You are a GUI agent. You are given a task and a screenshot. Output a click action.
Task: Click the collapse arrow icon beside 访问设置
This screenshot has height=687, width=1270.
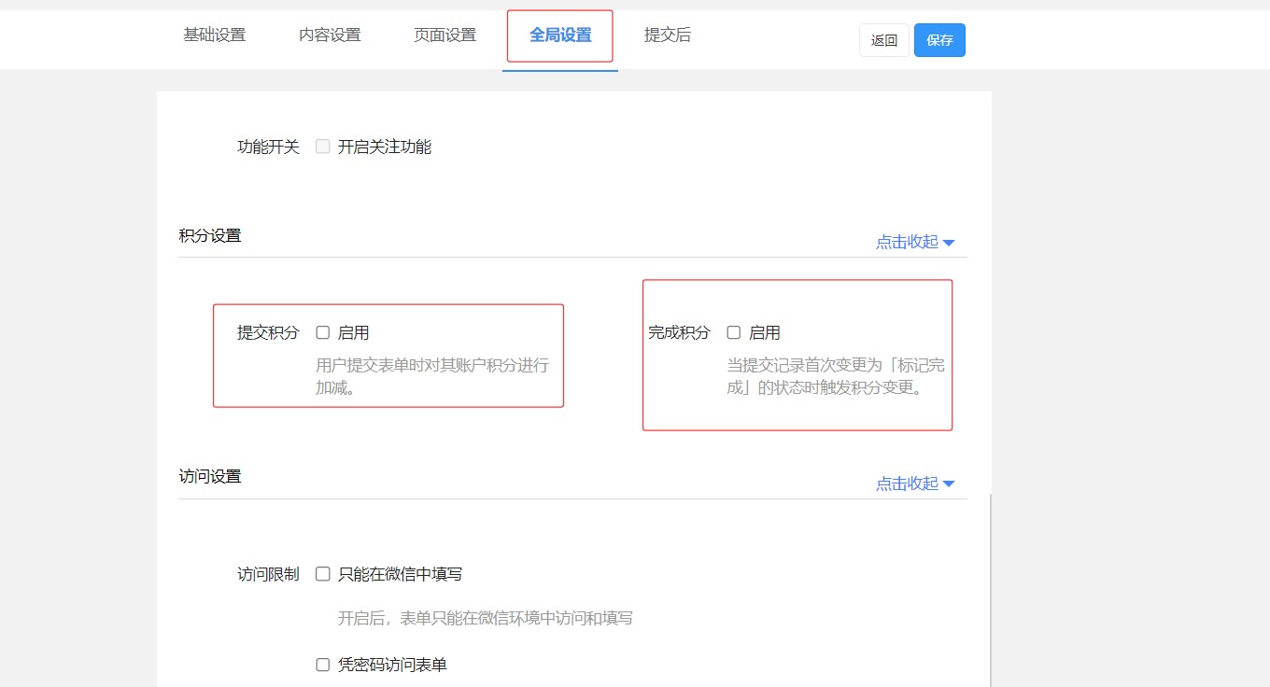[x=949, y=484]
